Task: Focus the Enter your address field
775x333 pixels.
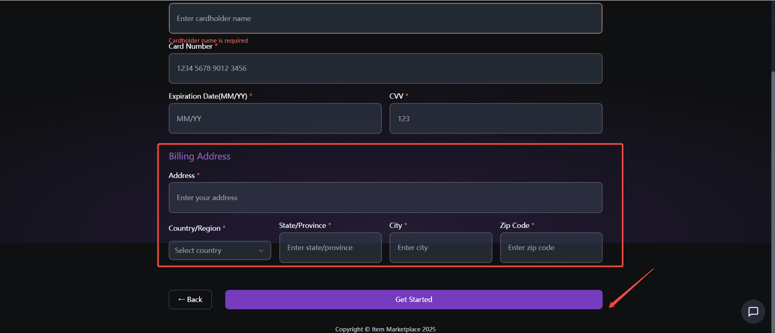Action: (385, 198)
